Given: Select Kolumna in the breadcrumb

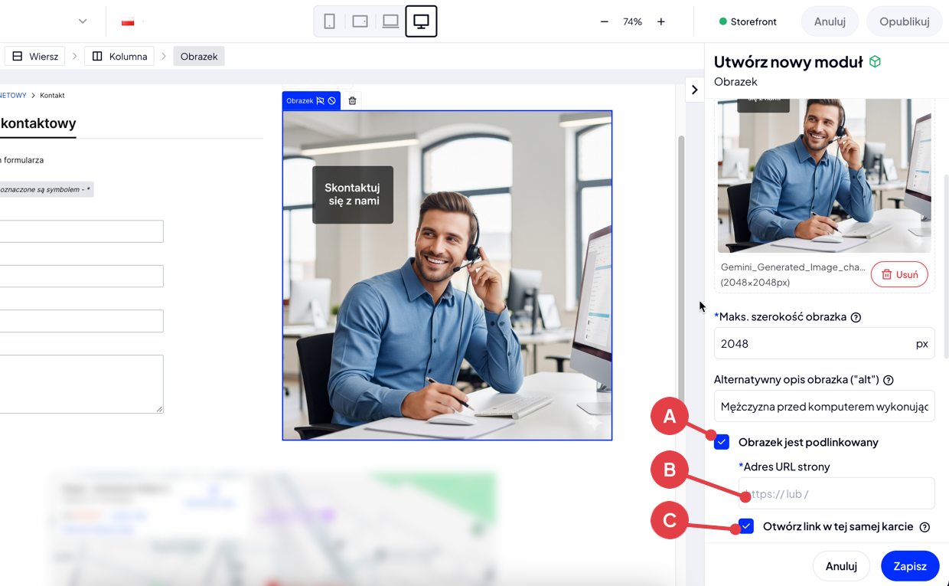Looking at the screenshot, I should coord(119,56).
